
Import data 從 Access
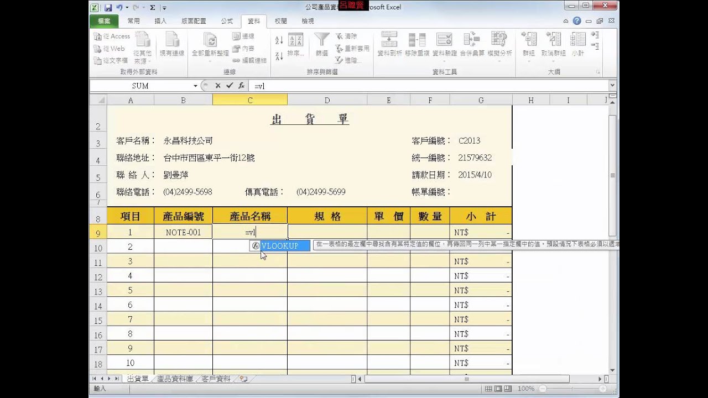point(112,36)
